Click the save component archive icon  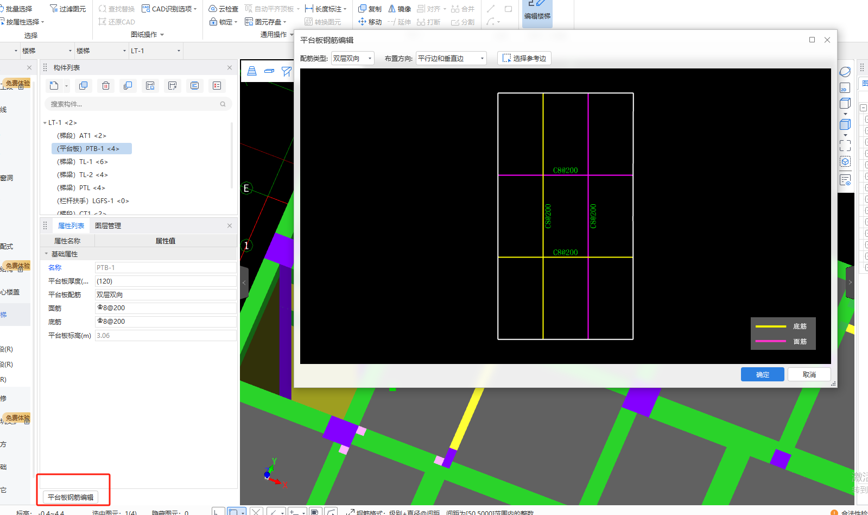coord(150,85)
